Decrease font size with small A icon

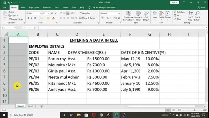(x=56, y=13)
